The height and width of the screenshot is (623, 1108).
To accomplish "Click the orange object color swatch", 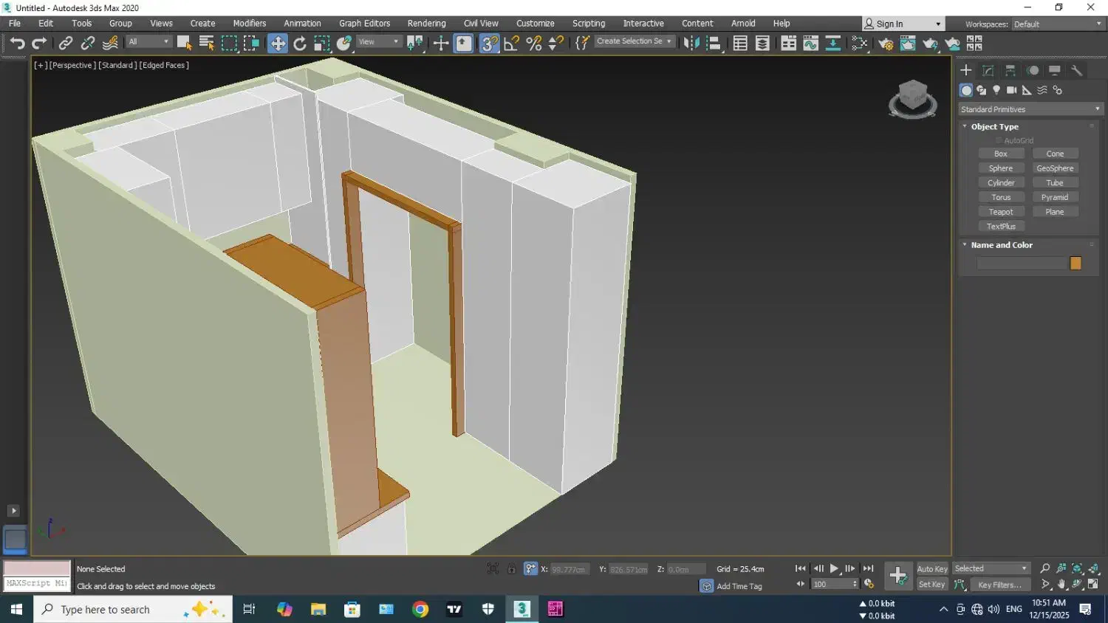I will 1075,264.
